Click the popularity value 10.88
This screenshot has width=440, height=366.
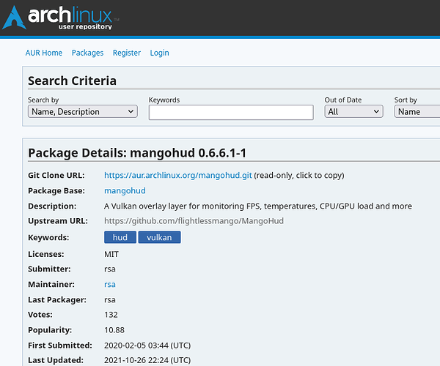pos(114,330)
